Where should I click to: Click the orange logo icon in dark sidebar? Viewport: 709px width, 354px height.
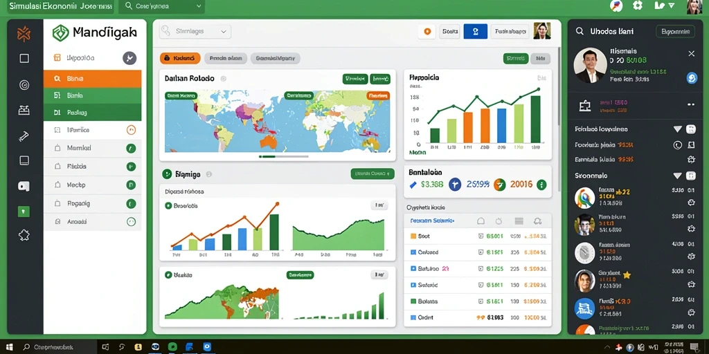coord(24,34)
